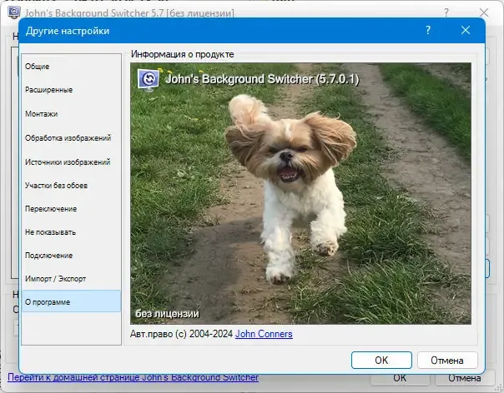The image size is (504, 393).
Task: Click the без лицензии label on the photo
Action: [x=167, y=314]
